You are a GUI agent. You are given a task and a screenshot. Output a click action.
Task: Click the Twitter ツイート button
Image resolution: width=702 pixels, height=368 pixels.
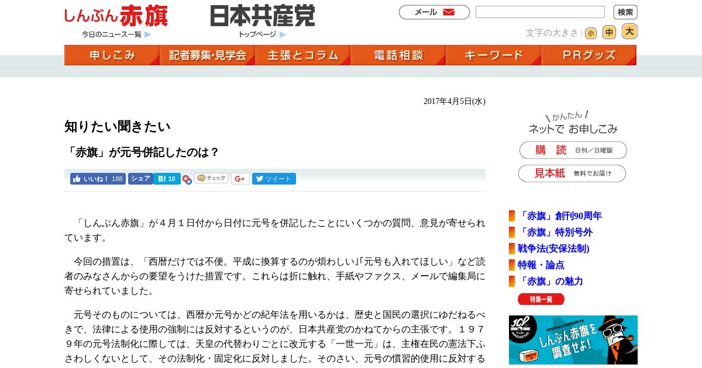click(274, 179)
